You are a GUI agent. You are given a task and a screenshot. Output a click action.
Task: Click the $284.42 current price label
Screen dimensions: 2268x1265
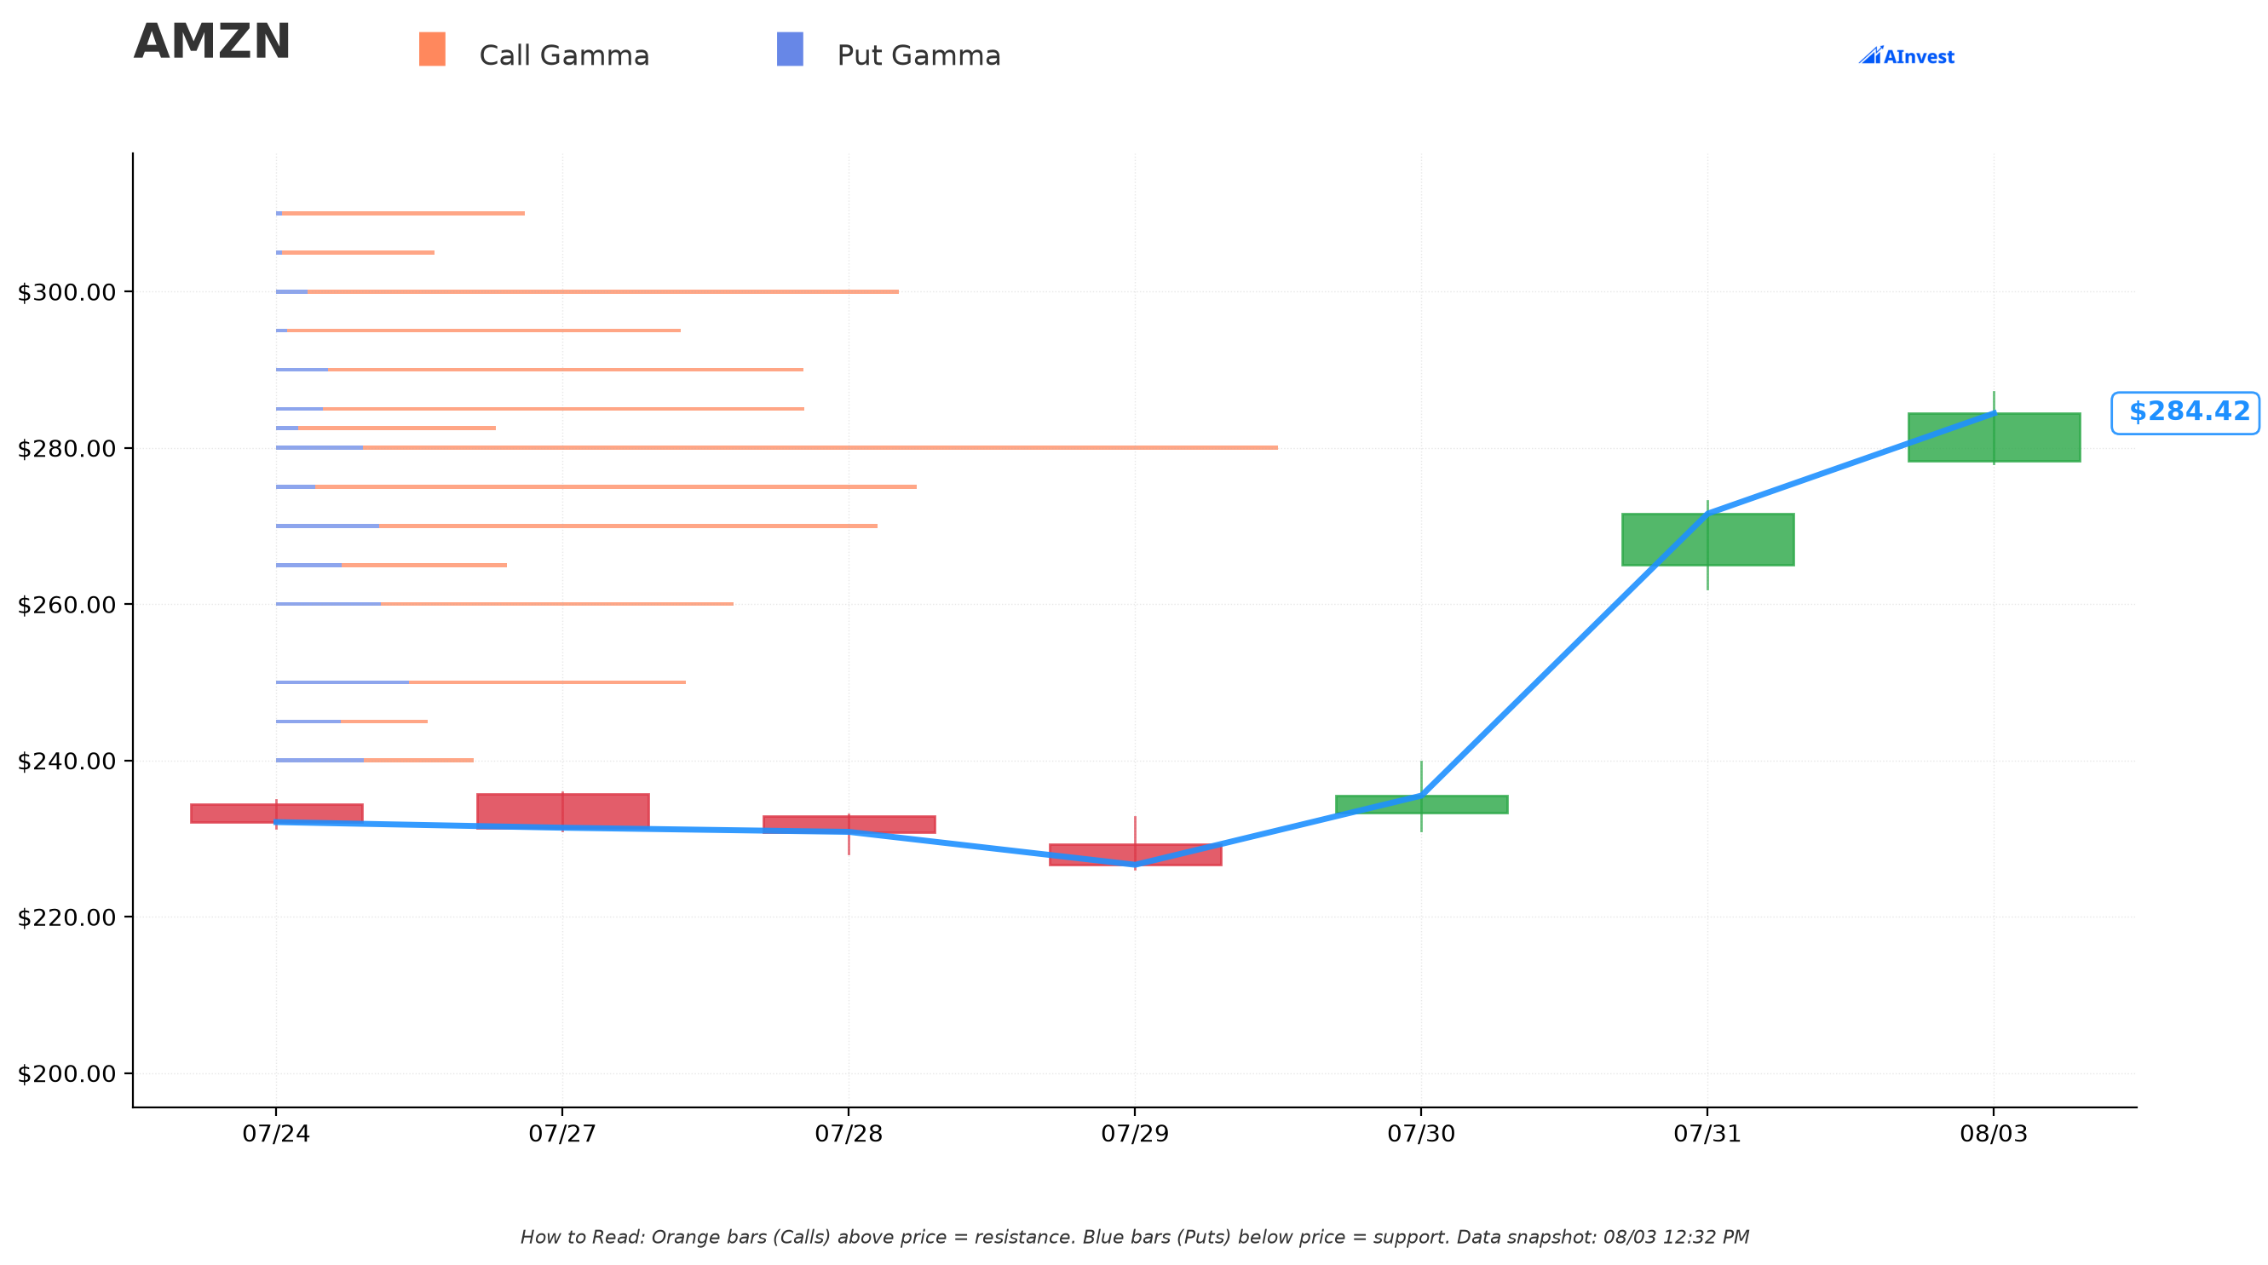(2186, 412)
